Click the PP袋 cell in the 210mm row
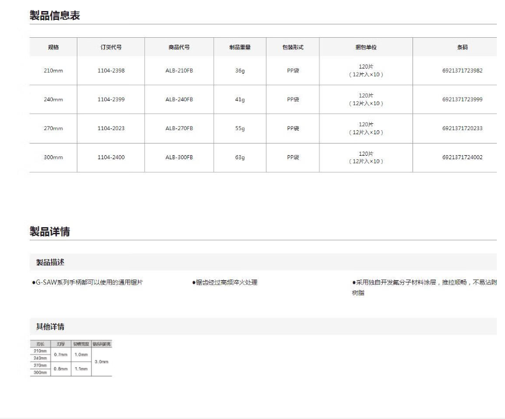 pos(293,71)
